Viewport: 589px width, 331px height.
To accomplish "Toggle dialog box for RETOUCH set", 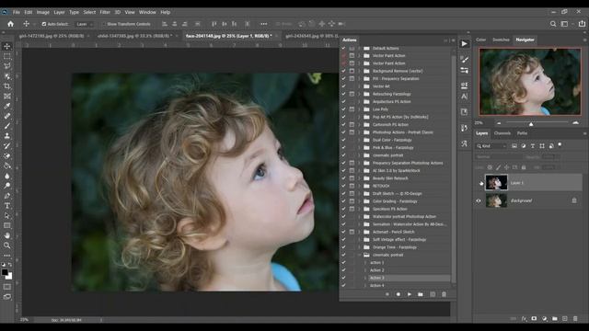I will click(352, 186).
